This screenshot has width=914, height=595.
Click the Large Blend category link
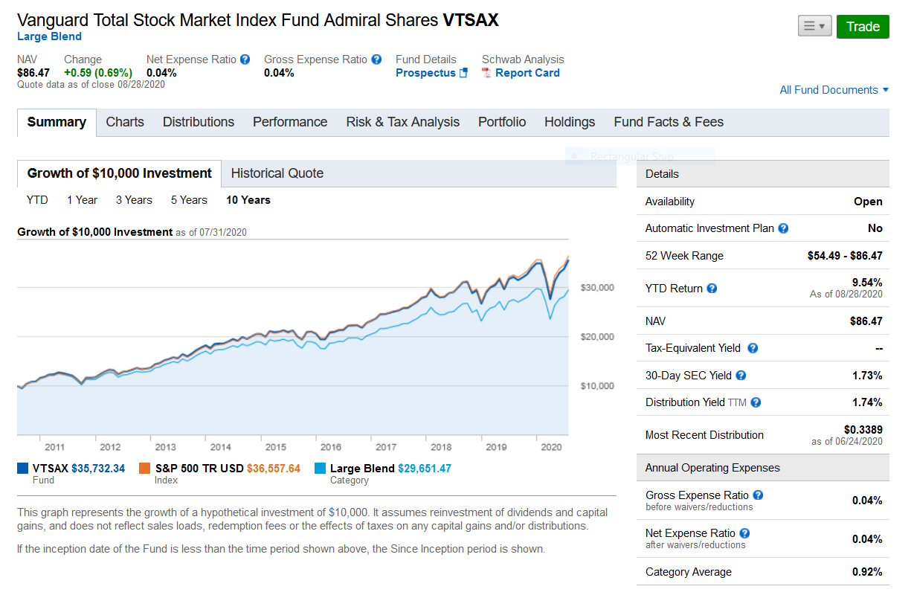click(x=49, y=36)
